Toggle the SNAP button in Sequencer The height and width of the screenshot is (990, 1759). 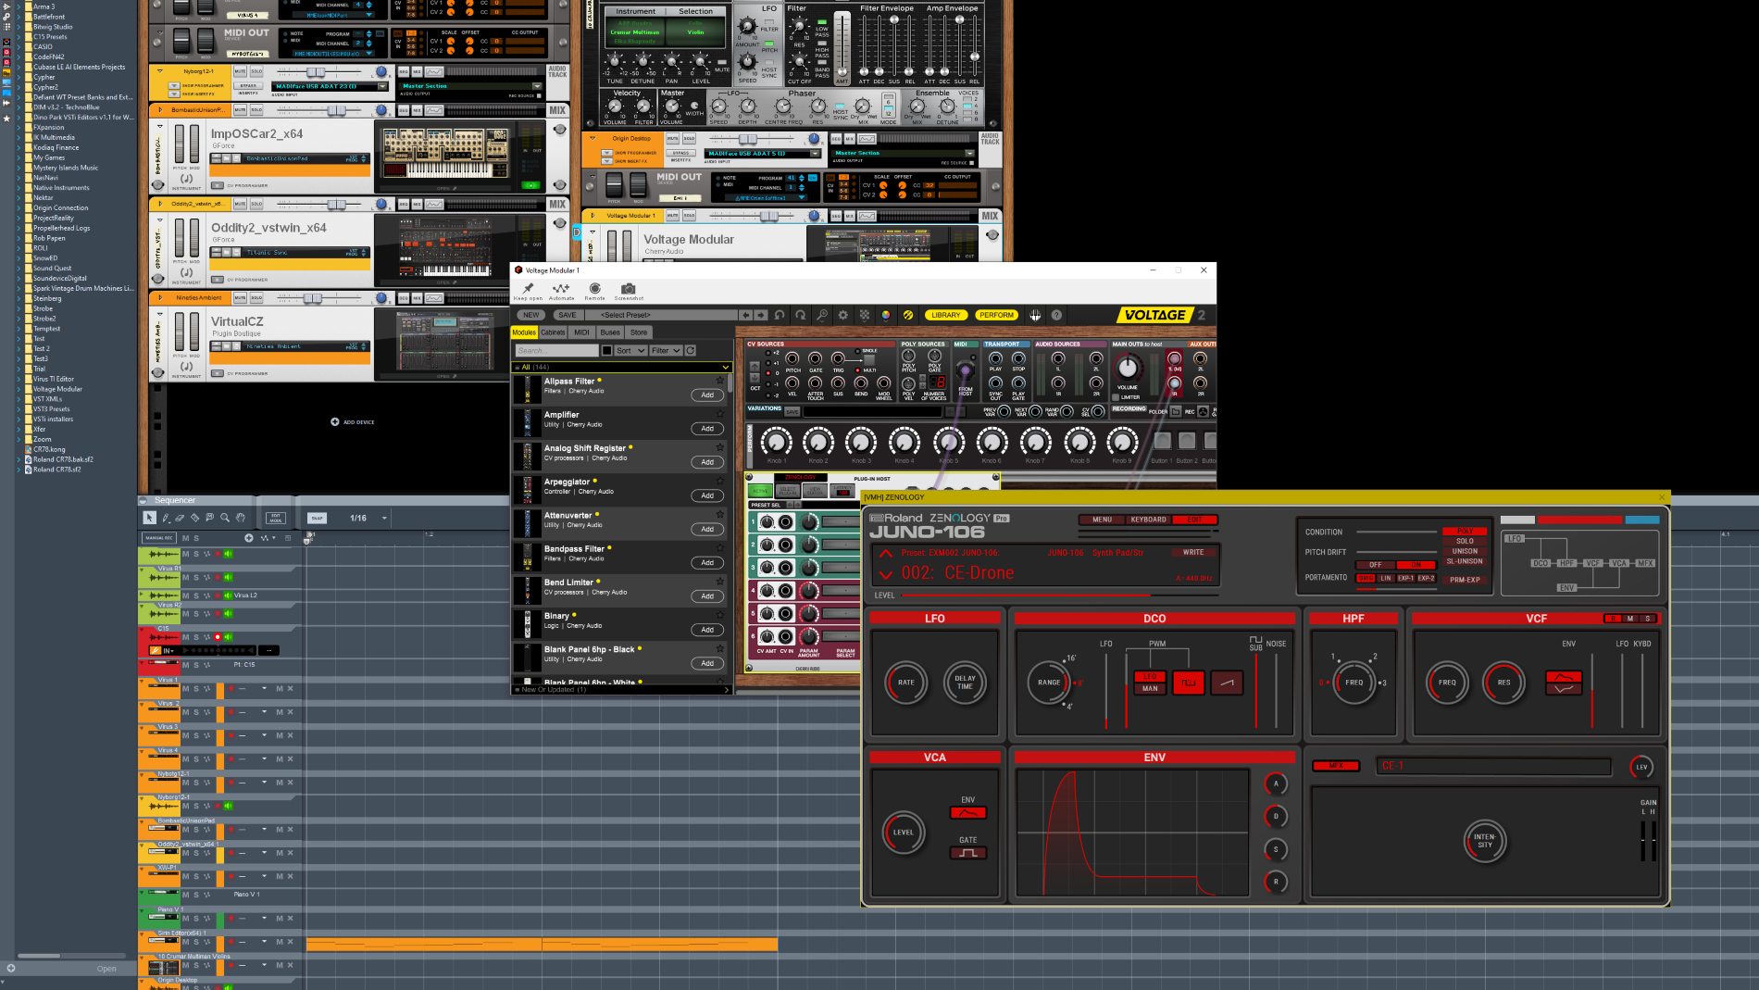click(x=318, y=518)
